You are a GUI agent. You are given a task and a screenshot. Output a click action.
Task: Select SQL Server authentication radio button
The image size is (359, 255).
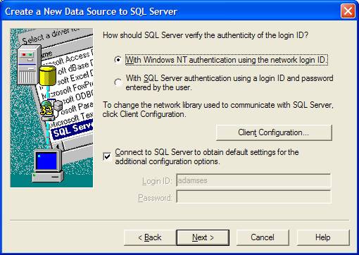pyautogui.click(x=118, y=82)
